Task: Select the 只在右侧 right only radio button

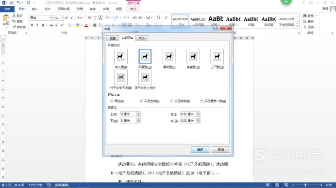Action: pyautogui.click(x=171, y=101)
